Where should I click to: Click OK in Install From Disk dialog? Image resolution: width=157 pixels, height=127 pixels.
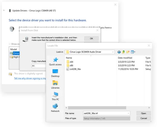(x=91, y=38)
